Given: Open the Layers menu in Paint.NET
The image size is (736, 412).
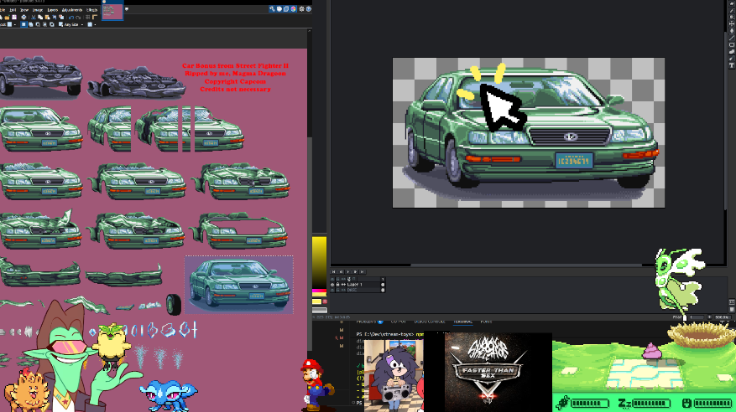Looking at the screenshot, I should [53, 10].
